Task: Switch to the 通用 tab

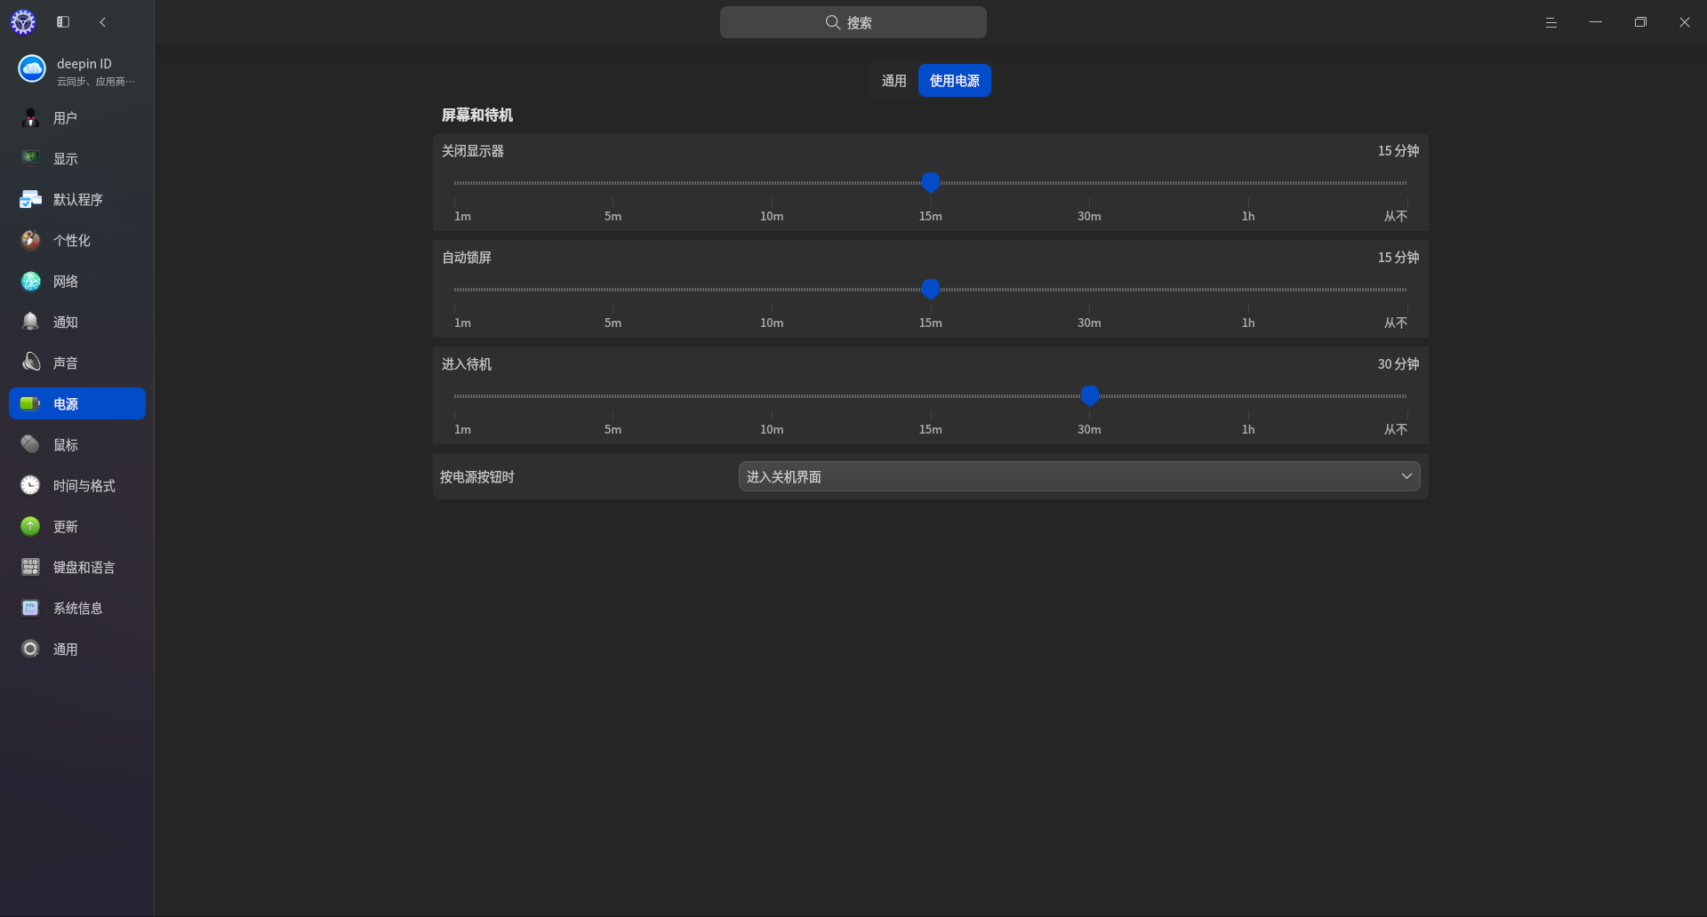Action: [894, 81]
